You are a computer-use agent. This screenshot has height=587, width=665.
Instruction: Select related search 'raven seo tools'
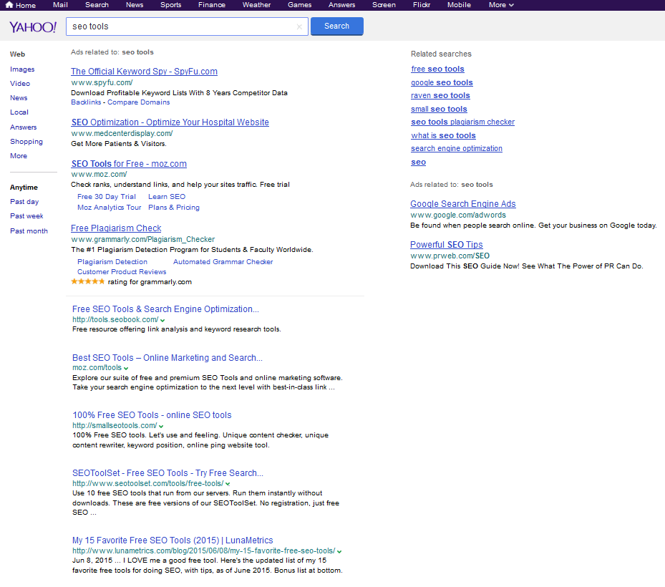(x=440, y=96)
